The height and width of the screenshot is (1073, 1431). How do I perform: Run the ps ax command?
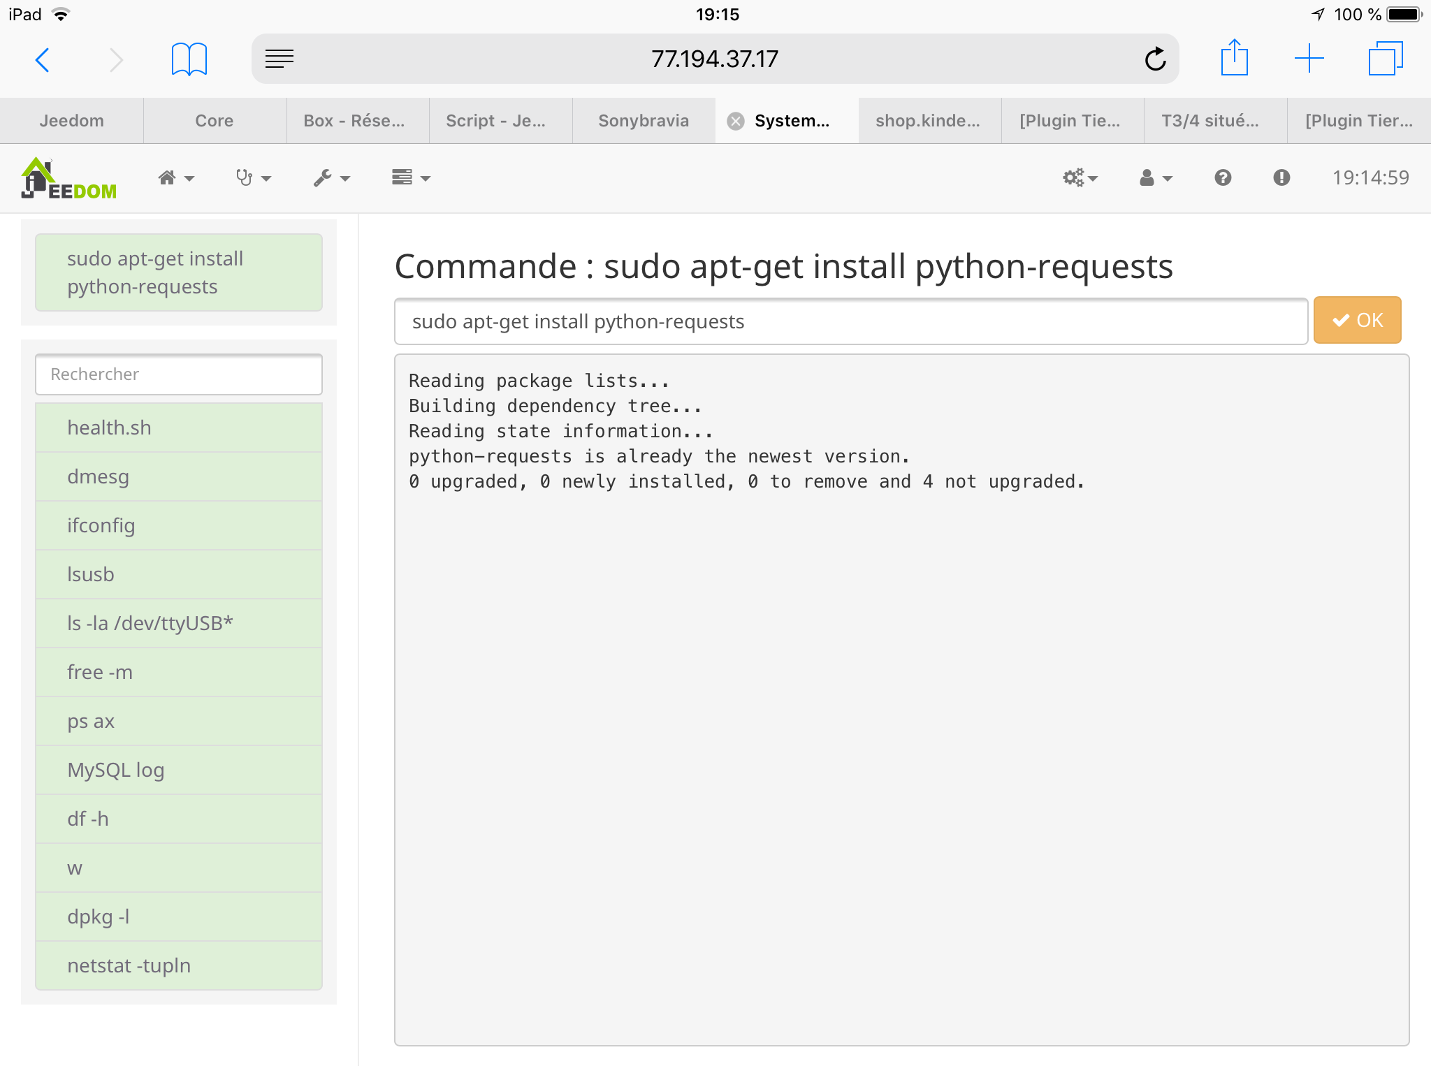pyautogui.click(x=179, y=721)
